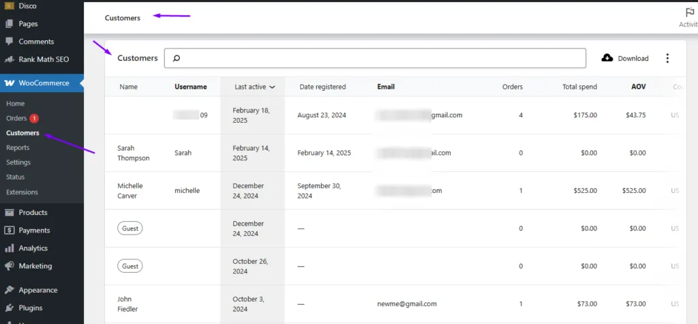Sort by Total spend column header

click(x=579, y=87)
